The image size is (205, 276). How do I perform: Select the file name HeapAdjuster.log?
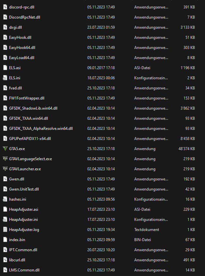(24, 230)
